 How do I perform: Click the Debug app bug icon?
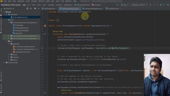161,5
